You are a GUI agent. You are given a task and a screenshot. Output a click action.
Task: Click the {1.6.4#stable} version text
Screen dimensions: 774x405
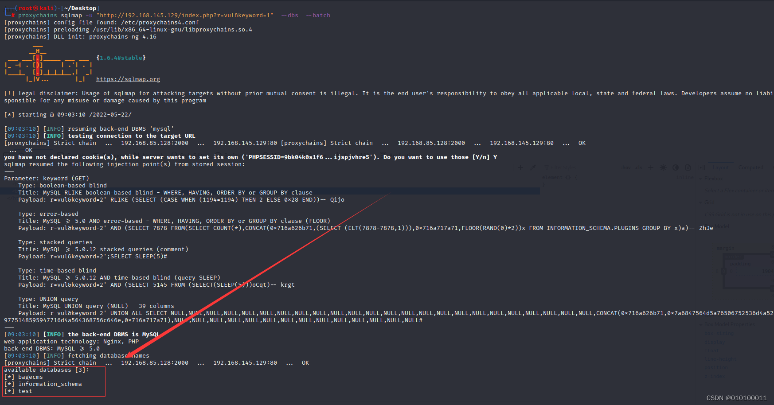pos(121,58)
